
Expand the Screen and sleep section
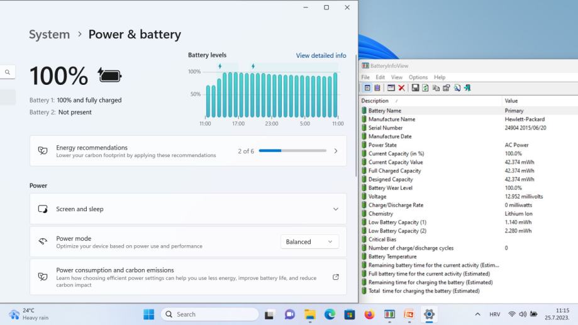click(x=335, y=209)
